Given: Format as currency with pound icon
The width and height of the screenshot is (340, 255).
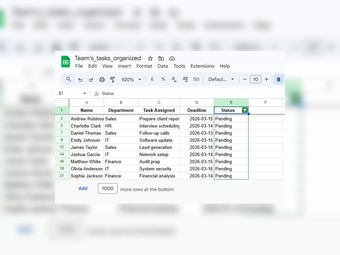Looking at the screenshot, I should 152,79.
